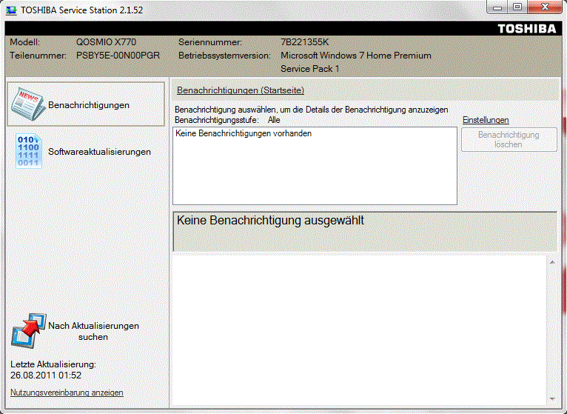Open Nutzungsvereinbarung anzeigen link

click(67, 393)
